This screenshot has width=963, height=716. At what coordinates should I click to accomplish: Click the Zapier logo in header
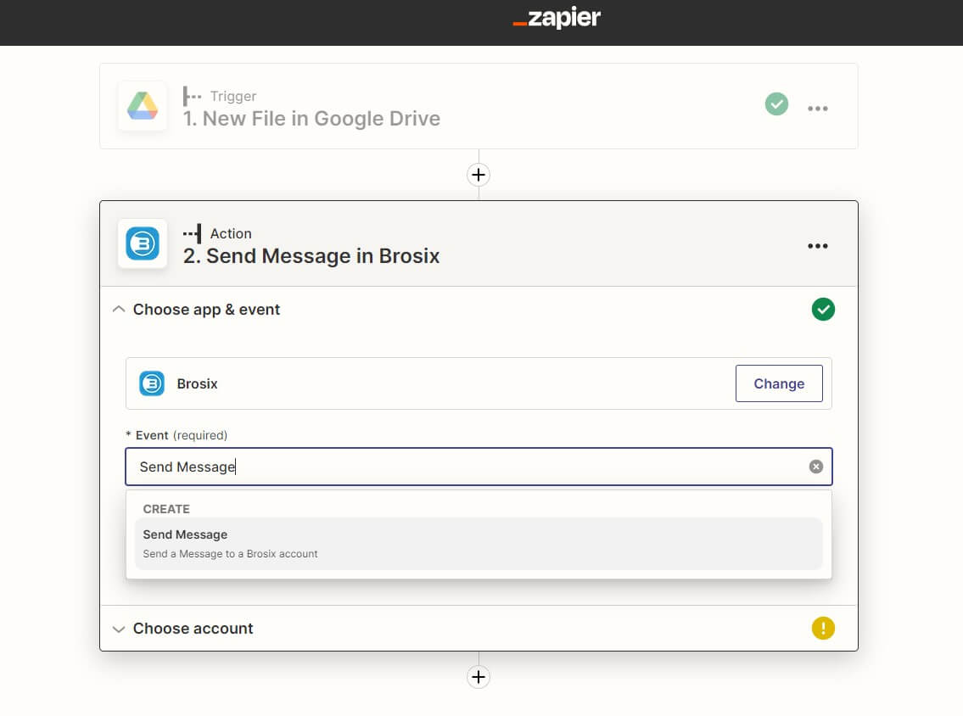pos(557,18)
